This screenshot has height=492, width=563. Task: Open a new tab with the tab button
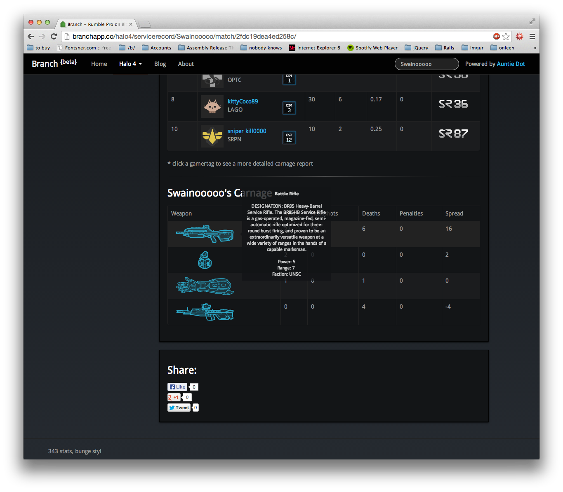(x=144, y=24)
